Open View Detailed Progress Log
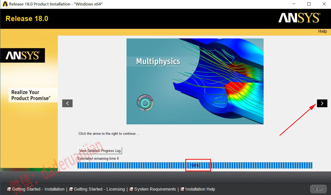This screenshot has height=195, width=331. (x=100, y=151)
